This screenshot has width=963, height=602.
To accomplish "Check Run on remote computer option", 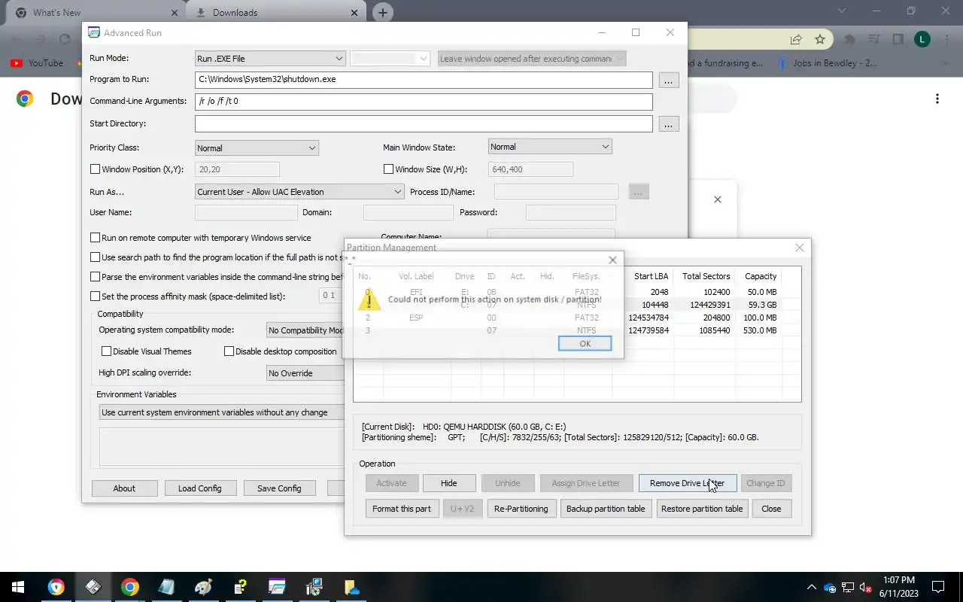I will (95, 238).
